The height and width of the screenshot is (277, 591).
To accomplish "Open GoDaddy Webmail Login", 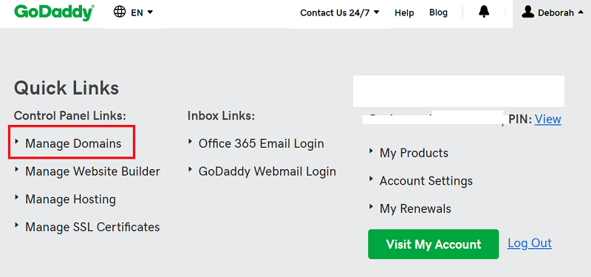I will click(x=267, y=171).
